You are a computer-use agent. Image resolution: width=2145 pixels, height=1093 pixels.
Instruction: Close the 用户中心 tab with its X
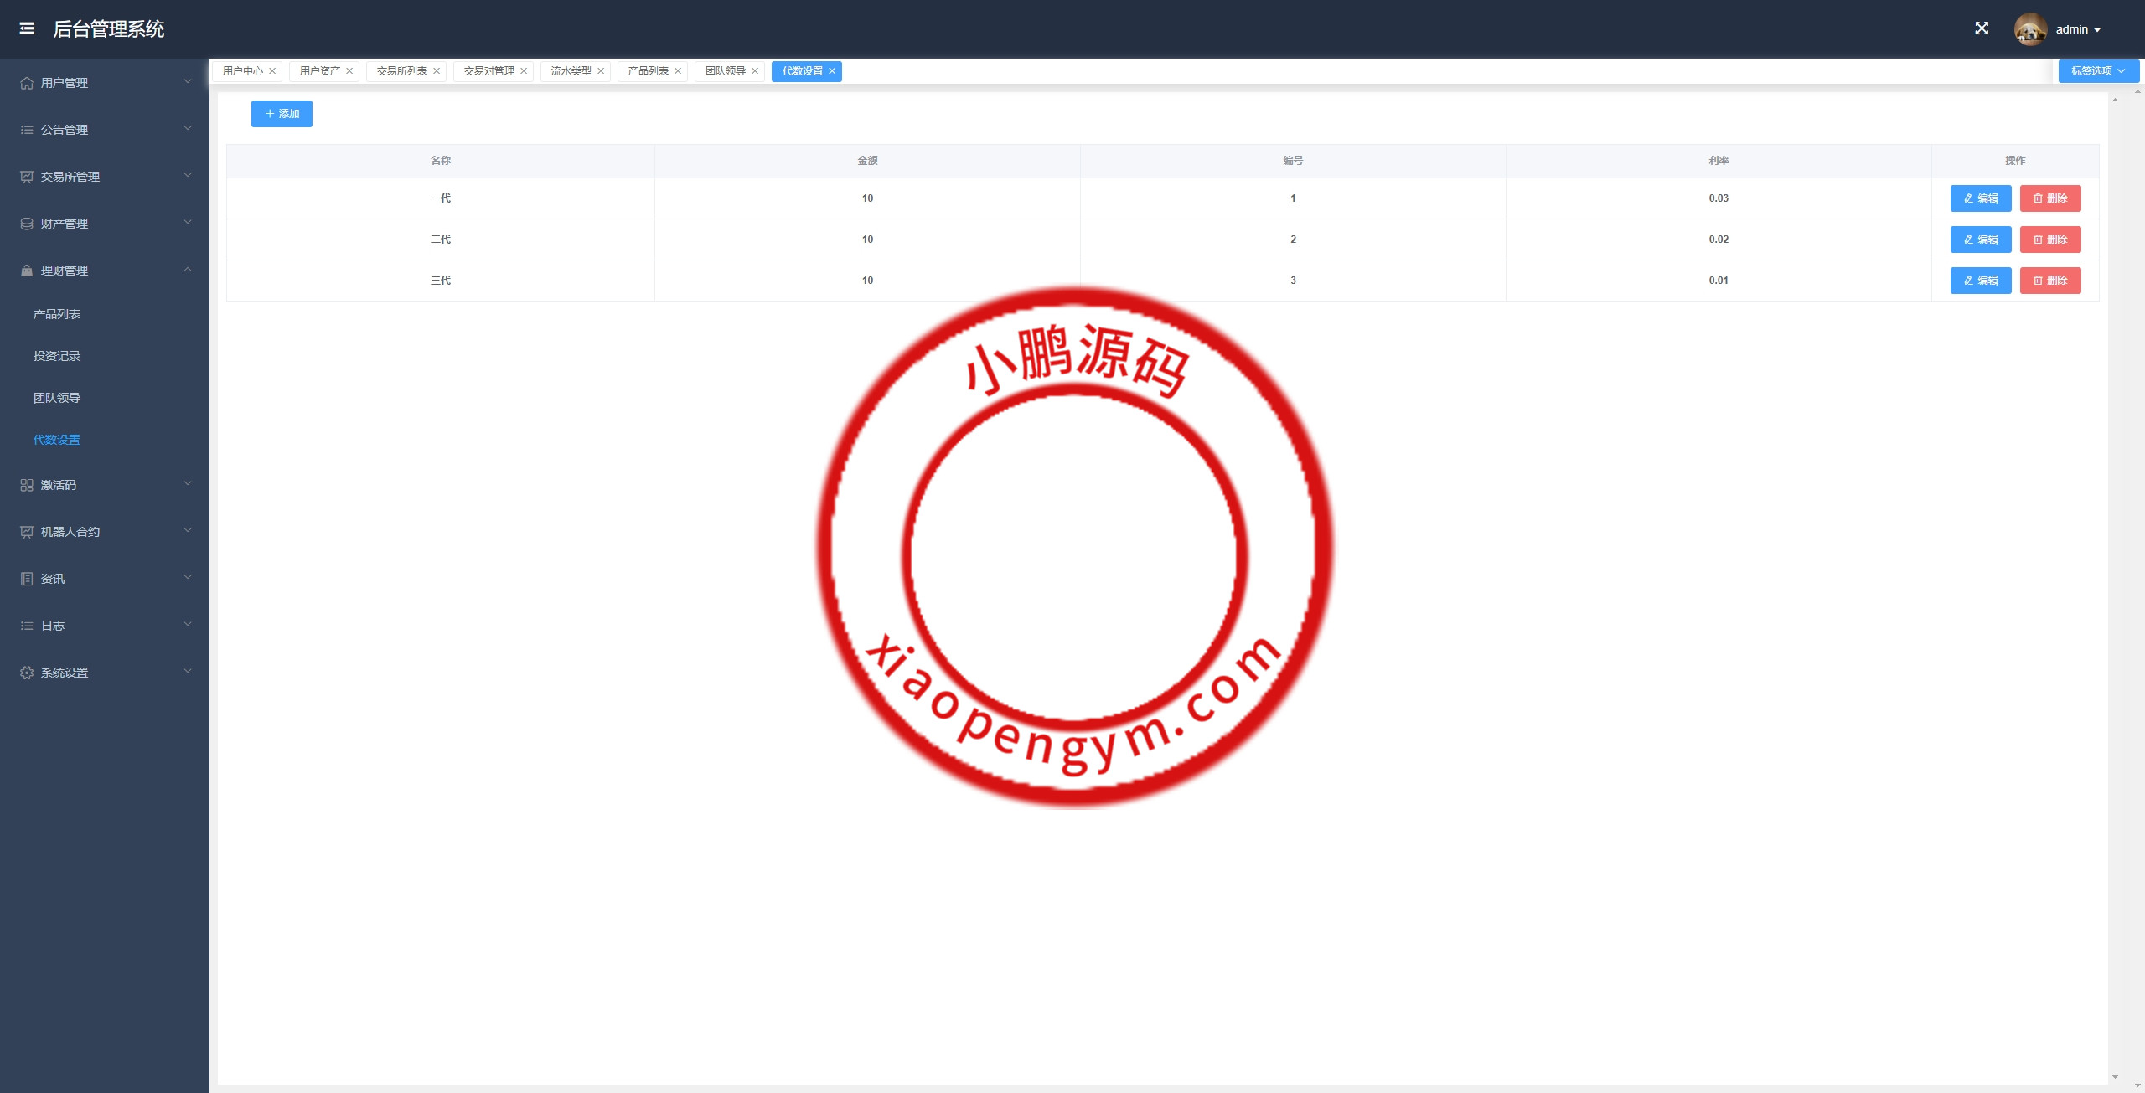tap(272, 71)
